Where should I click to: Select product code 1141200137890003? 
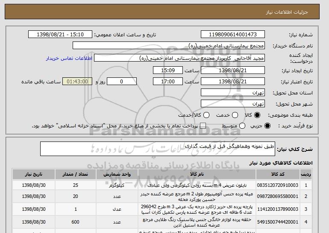[x=278, y=209]
